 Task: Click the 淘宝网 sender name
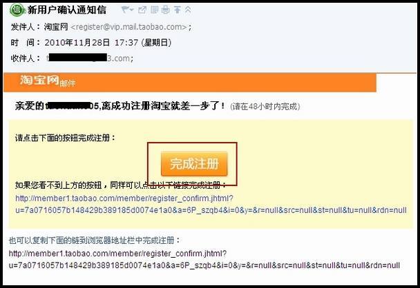point(56,27)
